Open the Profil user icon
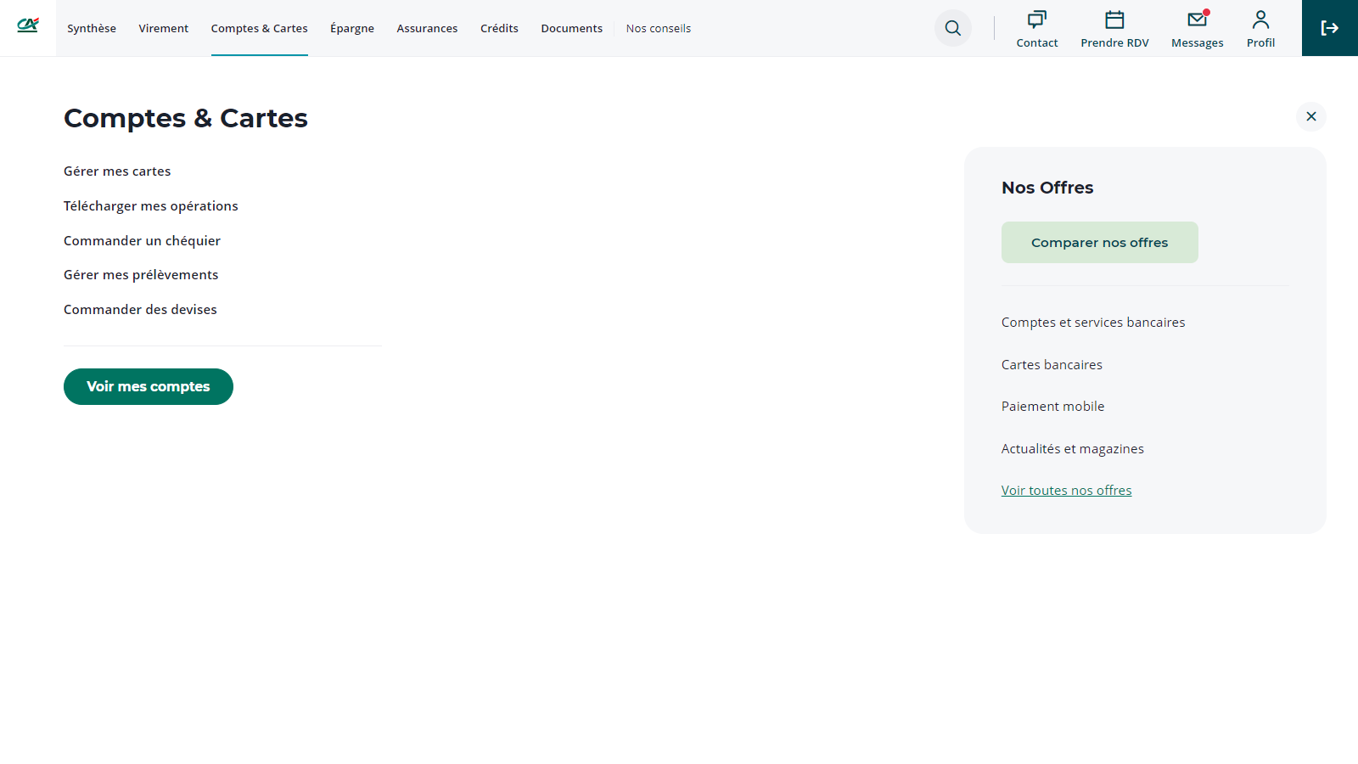 tap(1260, 20)
